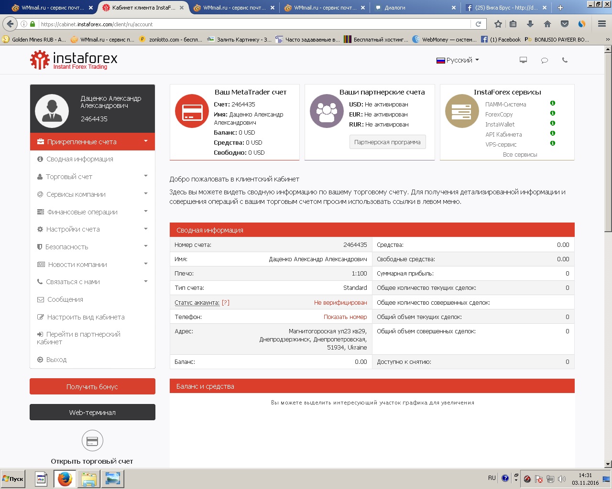
Task: Show more bookmarks with the chevron
Action: point(608,40)
